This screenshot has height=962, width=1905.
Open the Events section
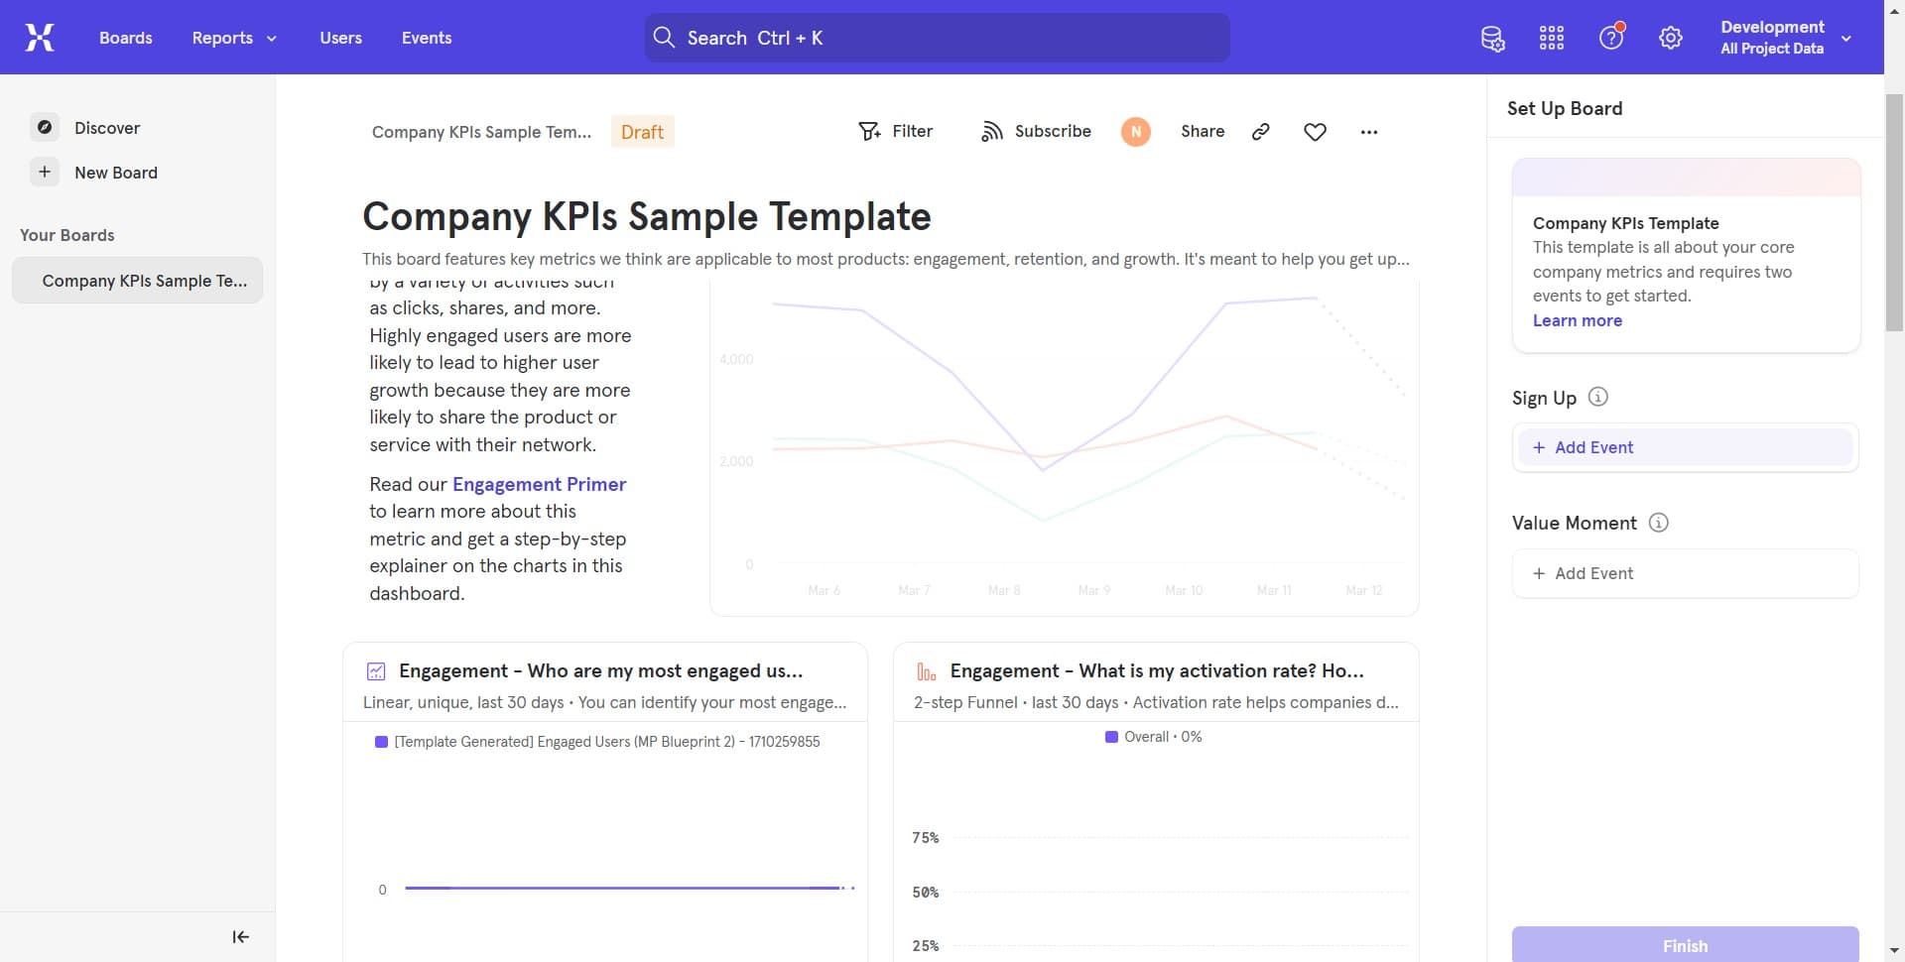click(427, 37)
